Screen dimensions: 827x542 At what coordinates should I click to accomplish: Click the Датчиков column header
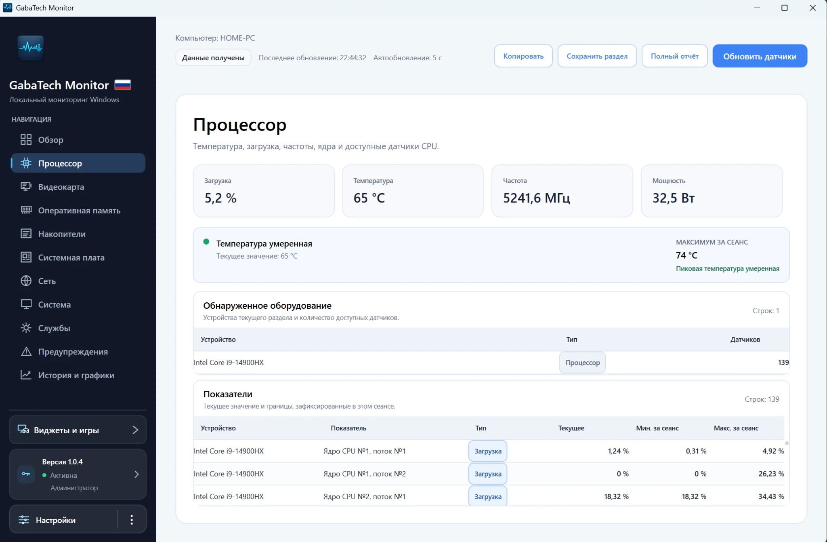click(x=745, y=339)
